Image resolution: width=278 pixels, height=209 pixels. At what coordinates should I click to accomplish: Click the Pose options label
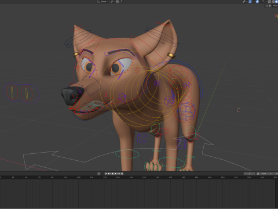point(275,6)
